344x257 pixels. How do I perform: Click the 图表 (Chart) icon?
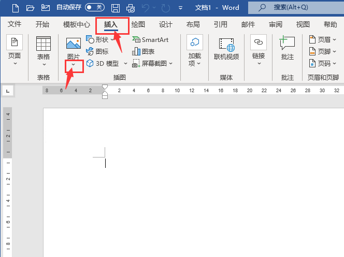(136, 51)
